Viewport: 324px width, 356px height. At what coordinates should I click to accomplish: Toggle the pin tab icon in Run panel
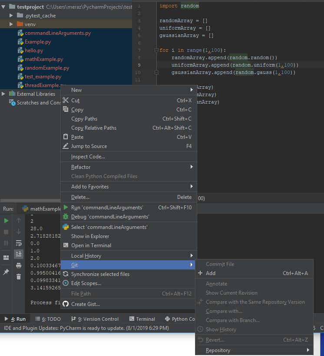point(6,272)
